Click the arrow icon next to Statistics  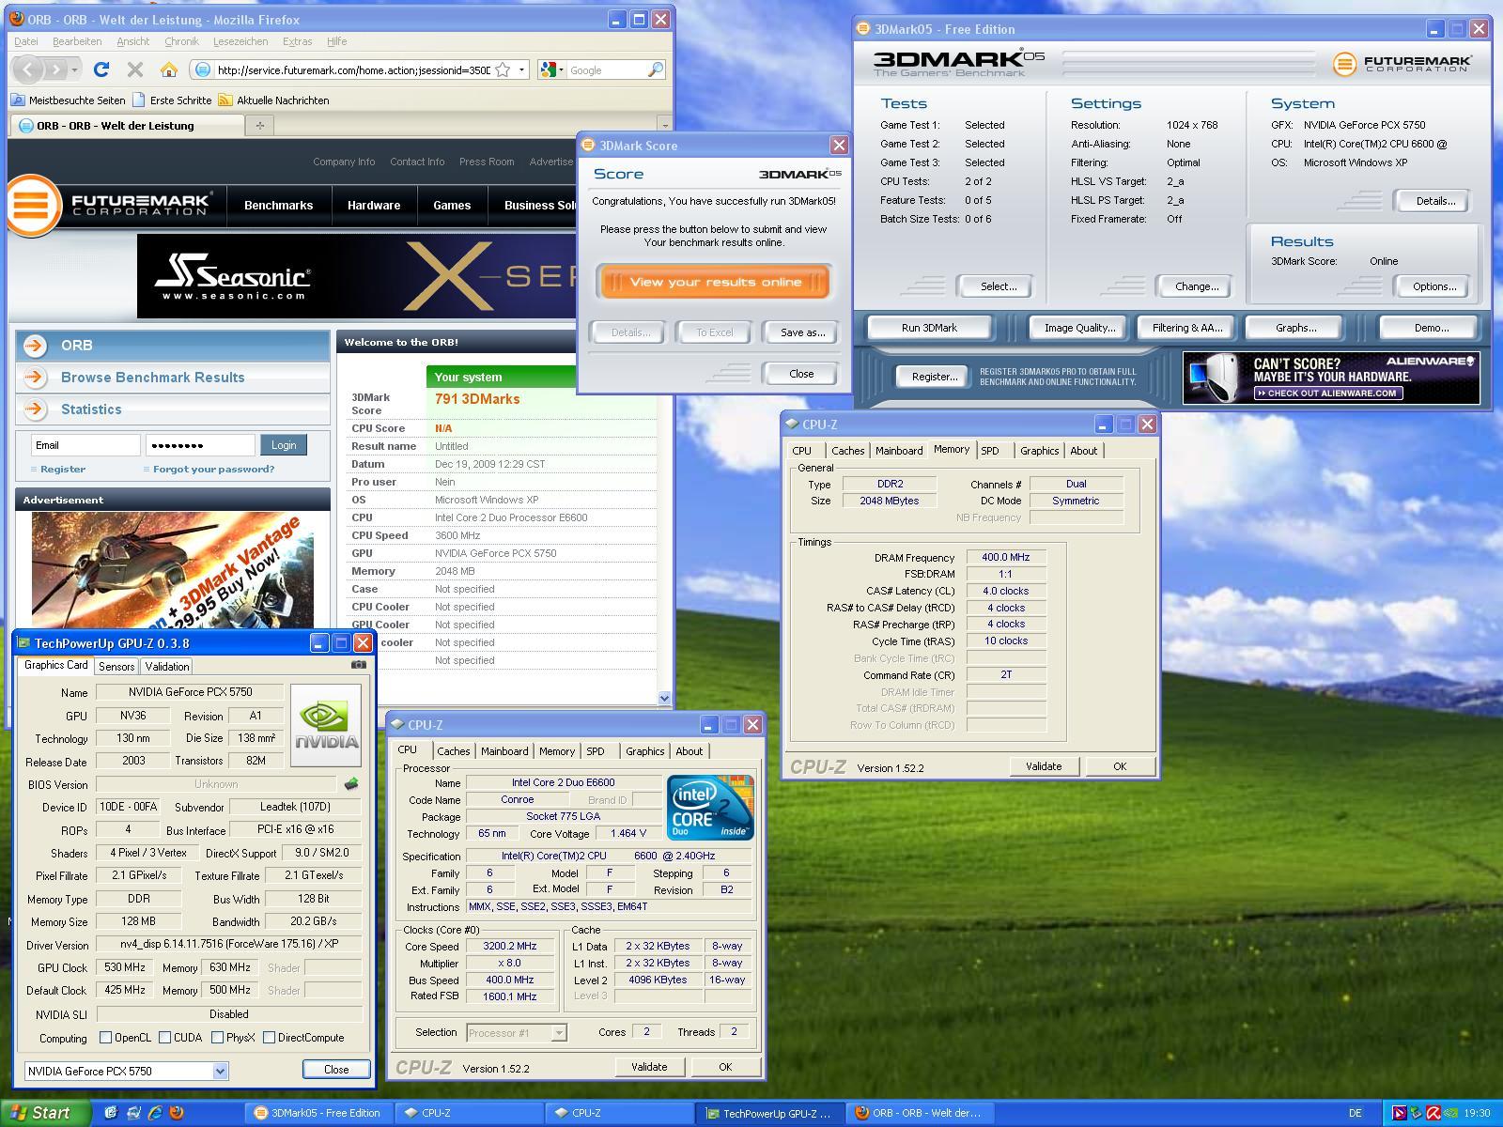pyautogui.click(x=35, y=409)
